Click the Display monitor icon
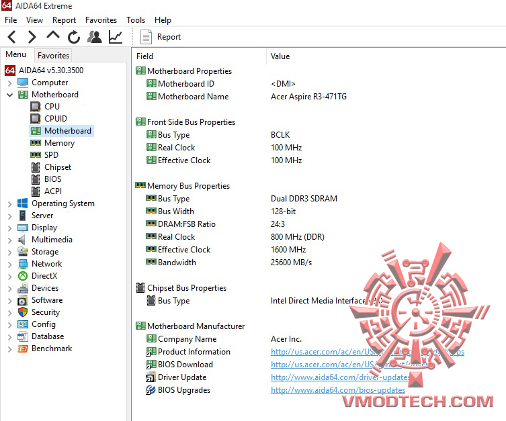The width and height of the screenshot is (506, 421). click(x=23, y=228)
